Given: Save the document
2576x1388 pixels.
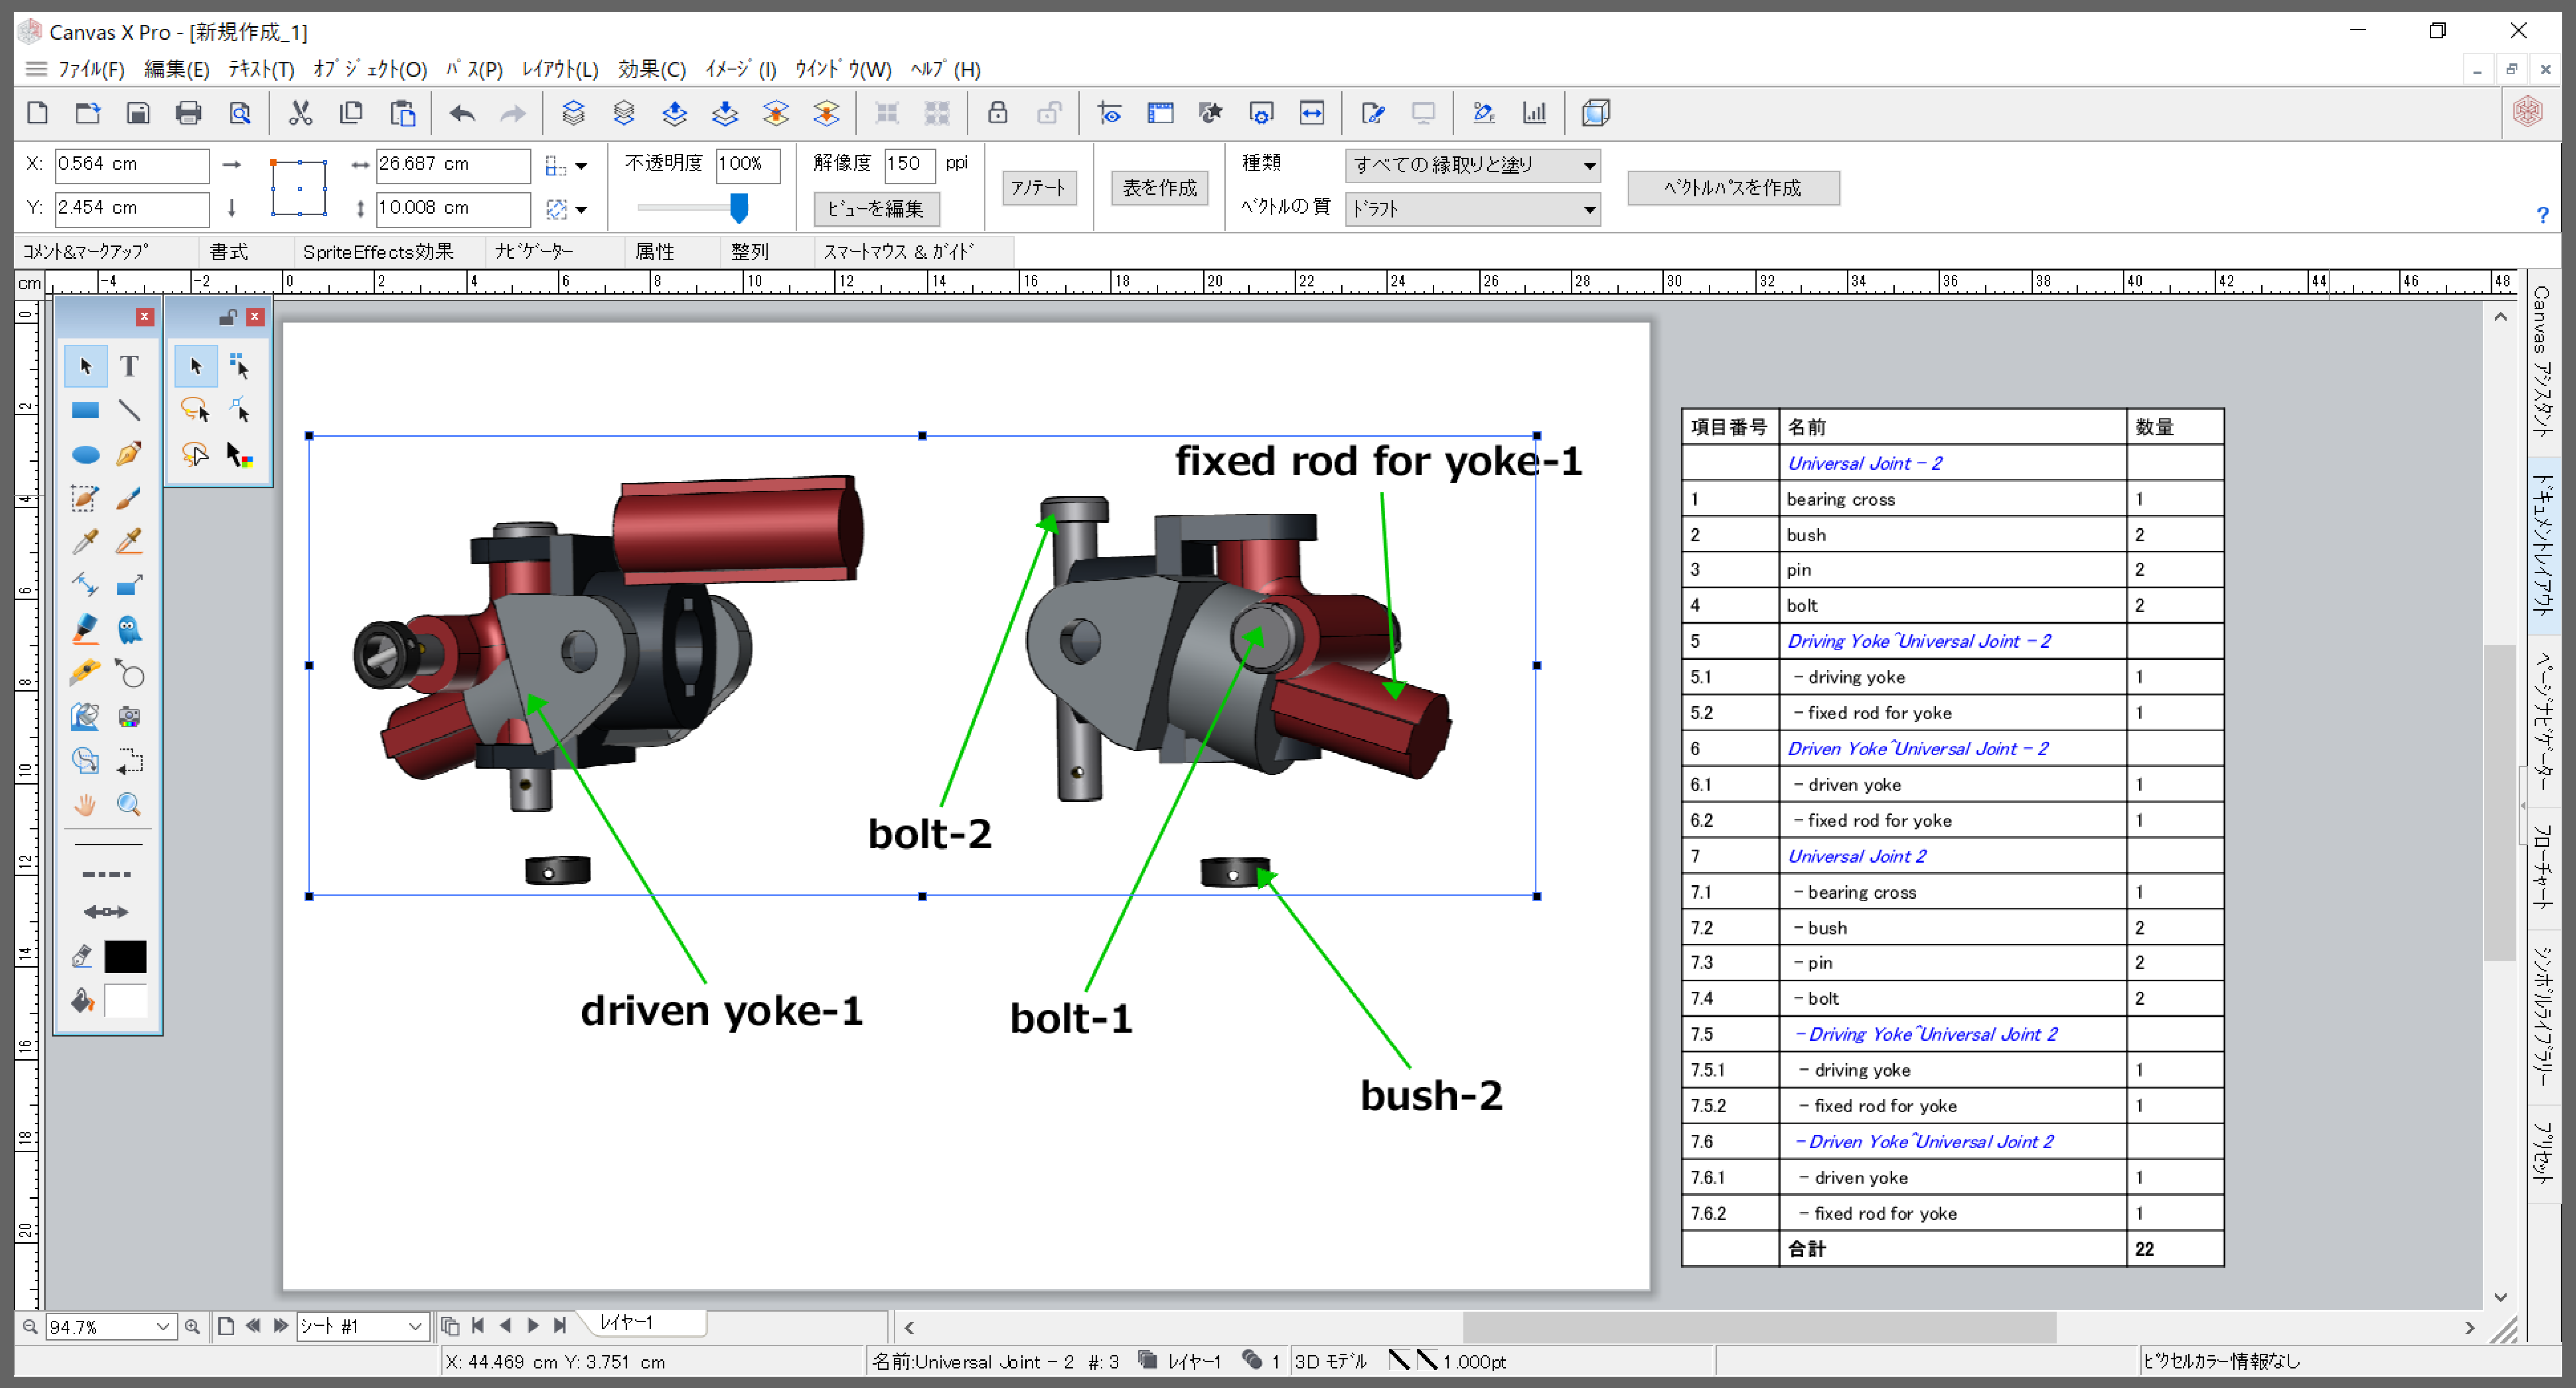Looking at the screenshot, I should point(138,113).
